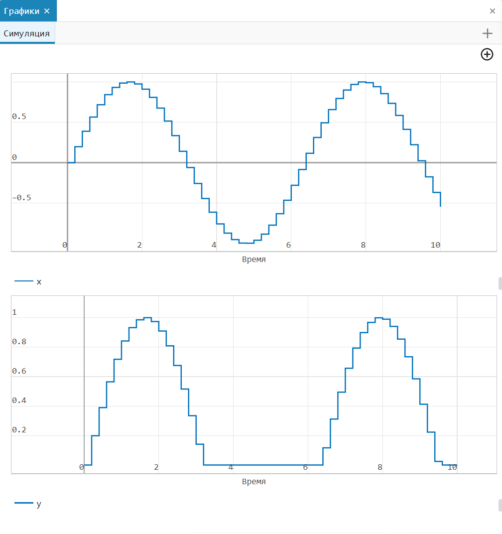Click the 10 time tick in upper chart
Screen dimensions: 502x534
[435, 245]
